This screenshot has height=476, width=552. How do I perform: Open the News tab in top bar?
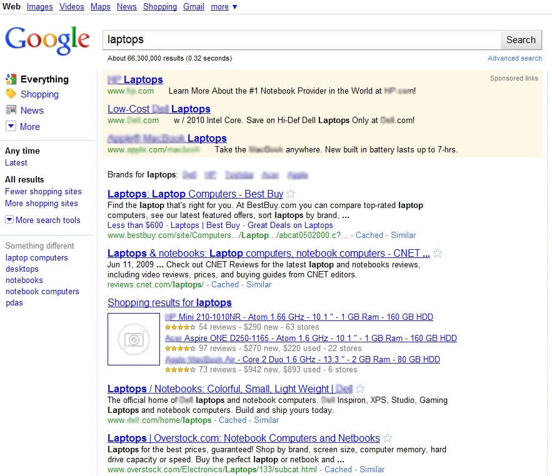(x=127, y=7)
